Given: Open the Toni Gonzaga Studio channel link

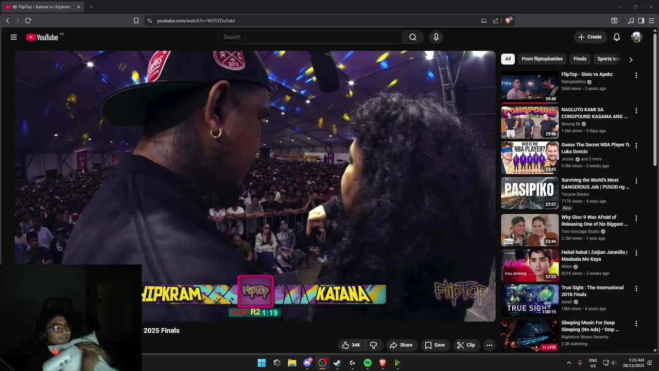Looking at the screenshot, I should [x=580, y=232].
